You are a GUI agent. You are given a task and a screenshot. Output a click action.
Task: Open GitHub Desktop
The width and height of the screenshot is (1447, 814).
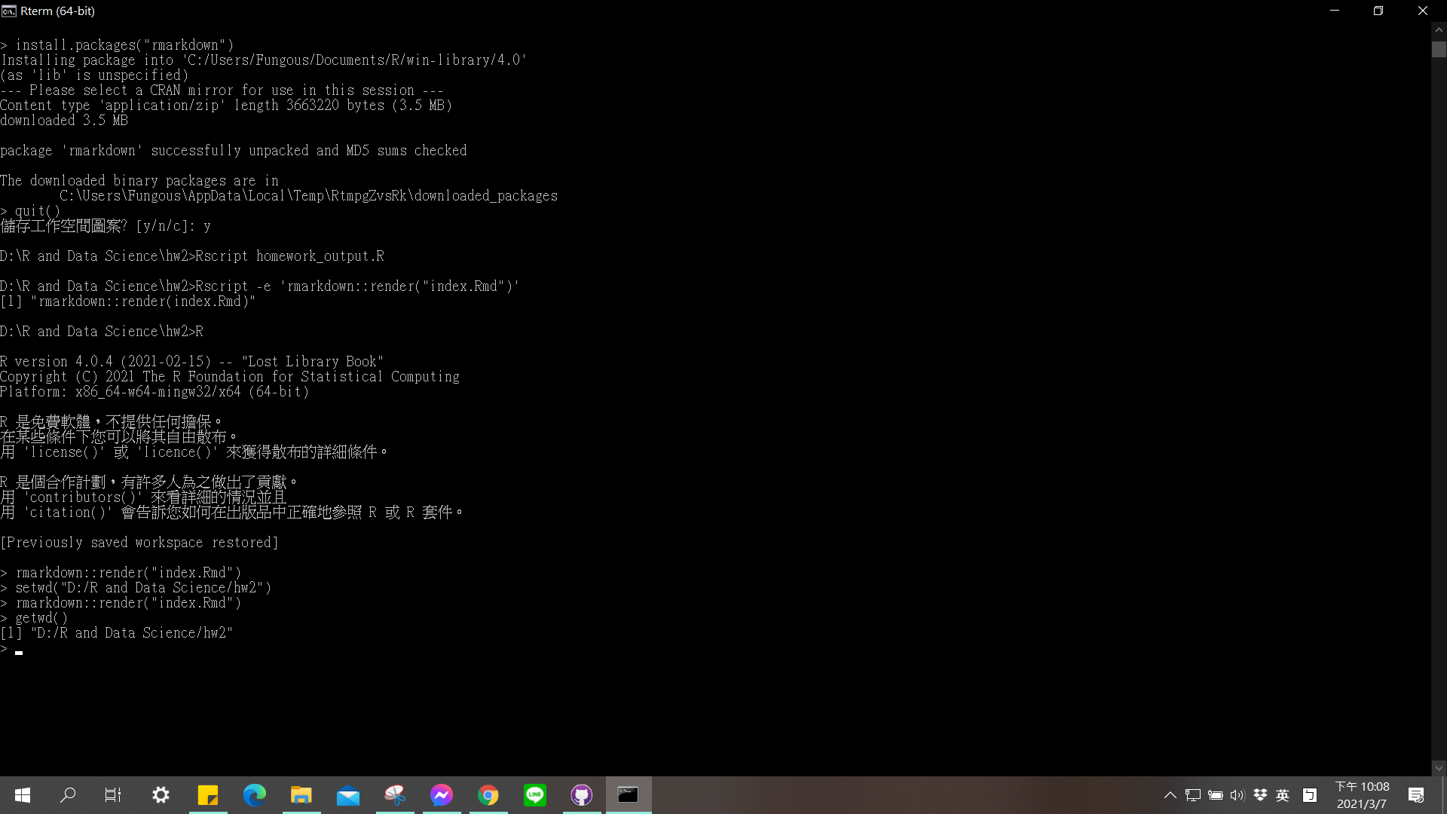581,795
